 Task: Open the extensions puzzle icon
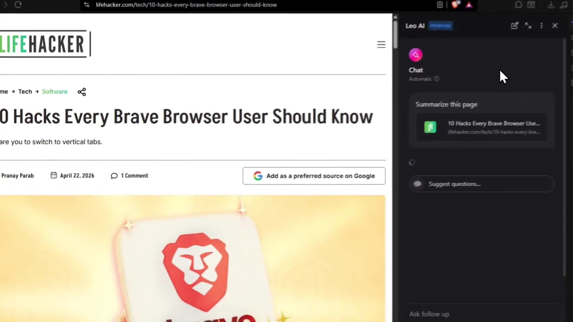[x=518, y=5]
